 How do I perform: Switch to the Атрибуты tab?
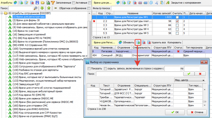pyautogui.click(x=7, y=3)
